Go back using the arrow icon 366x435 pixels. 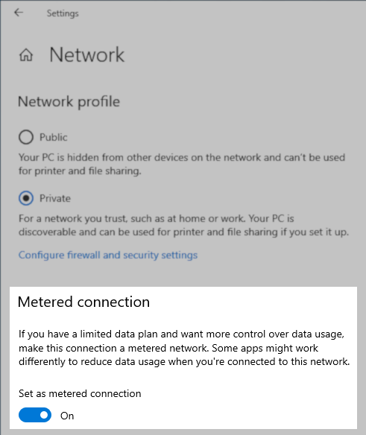pos(19,13)
